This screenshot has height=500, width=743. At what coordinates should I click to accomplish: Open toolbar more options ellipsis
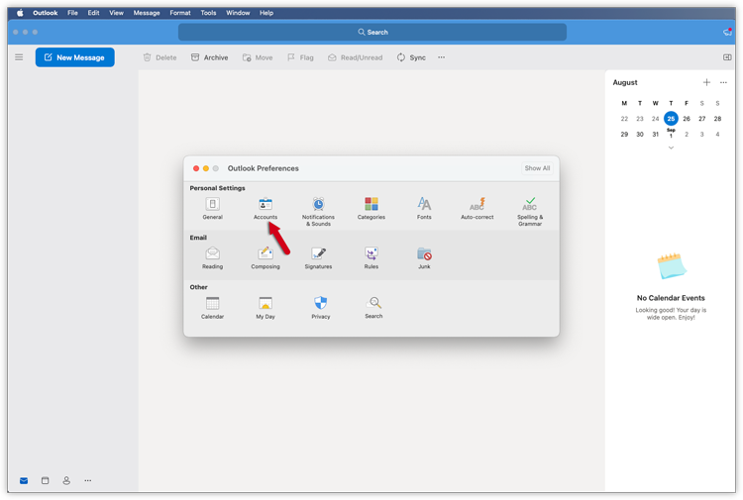[442, 57]
